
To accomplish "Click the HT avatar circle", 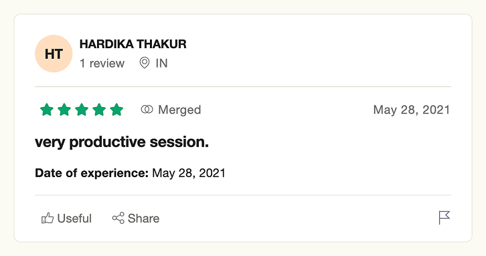I will (54, 53).
